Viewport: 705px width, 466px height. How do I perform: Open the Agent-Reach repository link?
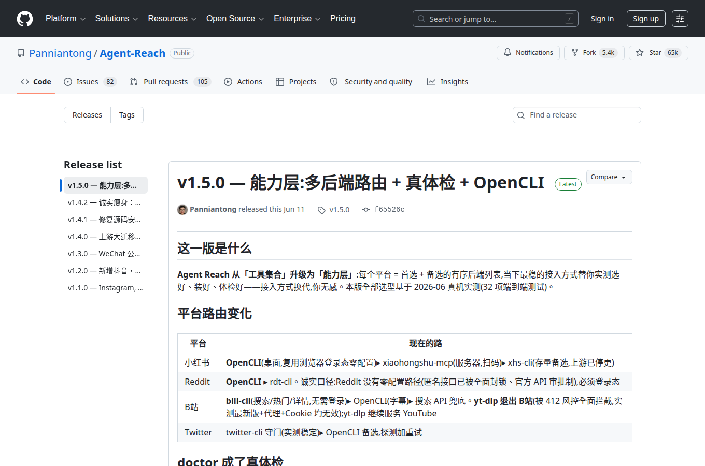pyautogui.click(x=132, y=53)
